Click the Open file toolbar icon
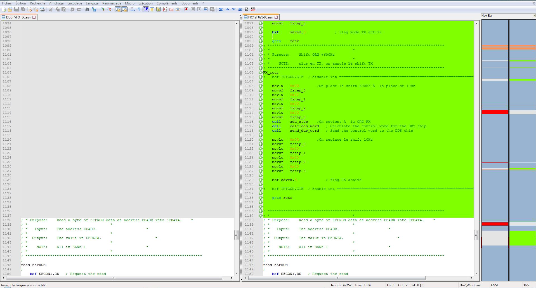 (10, 10)
